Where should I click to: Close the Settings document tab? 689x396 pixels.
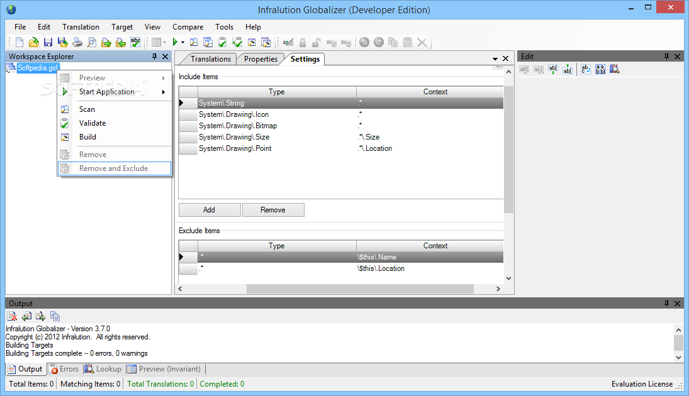pos(506,58)
